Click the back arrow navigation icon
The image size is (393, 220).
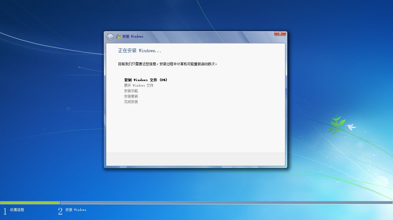[110, 37]
